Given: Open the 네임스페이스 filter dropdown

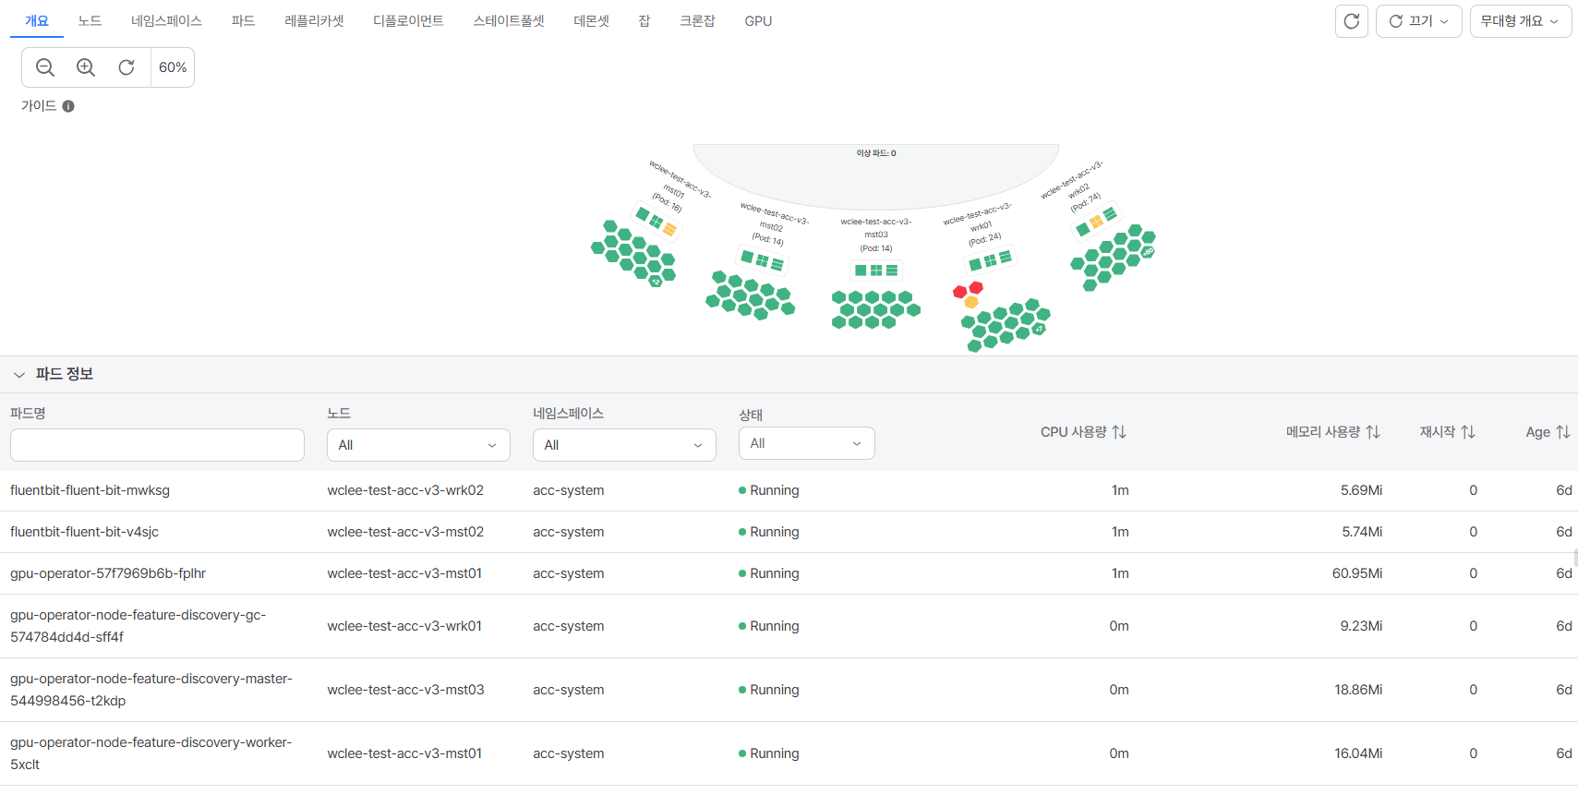Looking at the screenshot, I should (x=624, y=445).
